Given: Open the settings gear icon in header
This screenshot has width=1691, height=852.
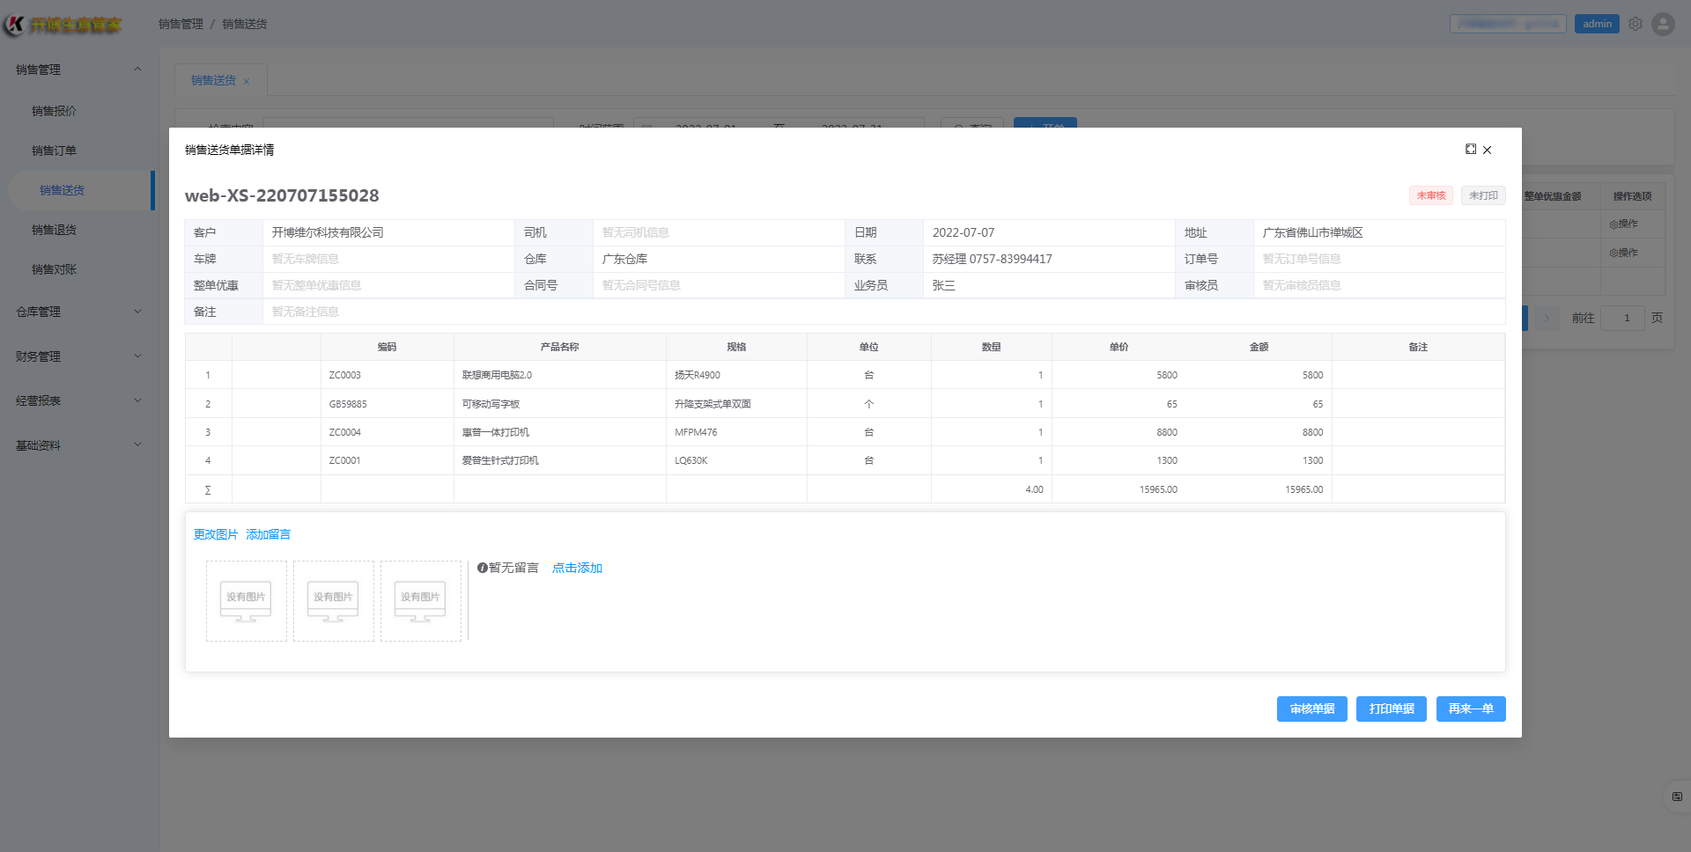Looking at the screenshot, I should click(1636, 24).
